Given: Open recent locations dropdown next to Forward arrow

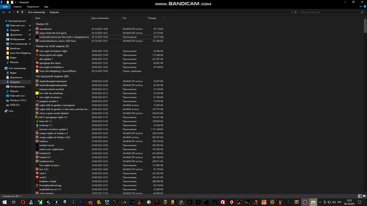Looking at the screenshot, I should click(x=14, y=12).
